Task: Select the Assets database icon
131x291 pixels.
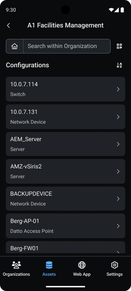Action: (49, 265)
